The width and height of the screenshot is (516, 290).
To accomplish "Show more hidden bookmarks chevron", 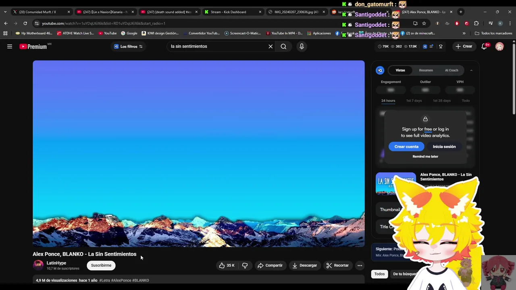I will (x=464, y=33).
